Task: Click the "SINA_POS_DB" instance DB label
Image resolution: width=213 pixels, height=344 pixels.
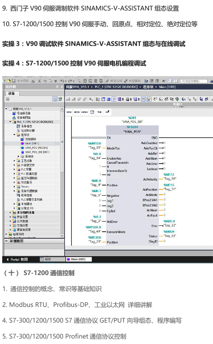Action: pyautogui.click(x=132, y=121)
